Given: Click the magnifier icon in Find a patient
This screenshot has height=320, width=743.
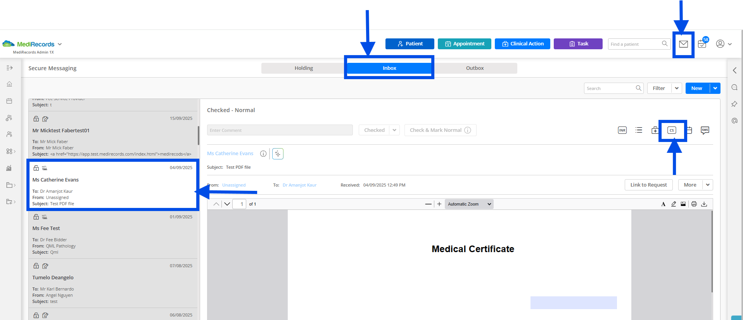Looking at the screenshot, I should [x=665, y=43].
